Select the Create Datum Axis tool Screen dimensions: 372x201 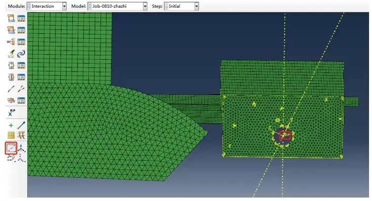[x=21, y=125]
